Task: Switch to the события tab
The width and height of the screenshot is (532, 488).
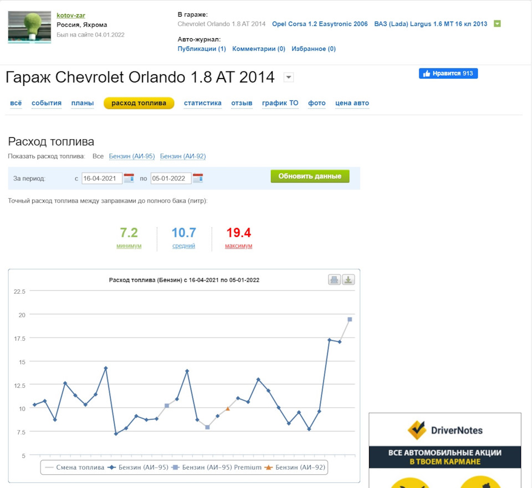Action: pyautogui.click(x=47, y=103)
